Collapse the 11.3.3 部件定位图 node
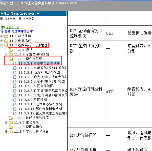This screenshot has height=151, width=152. click(x=6, y=59)
